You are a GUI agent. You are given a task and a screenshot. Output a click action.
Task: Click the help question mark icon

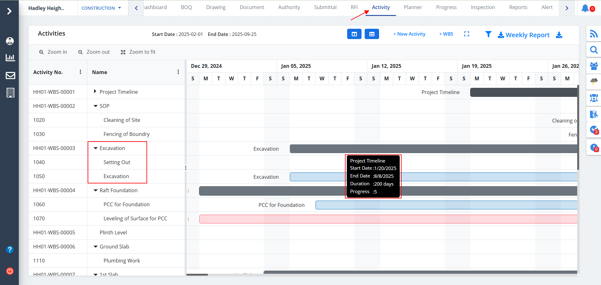(x=10, y=249)
